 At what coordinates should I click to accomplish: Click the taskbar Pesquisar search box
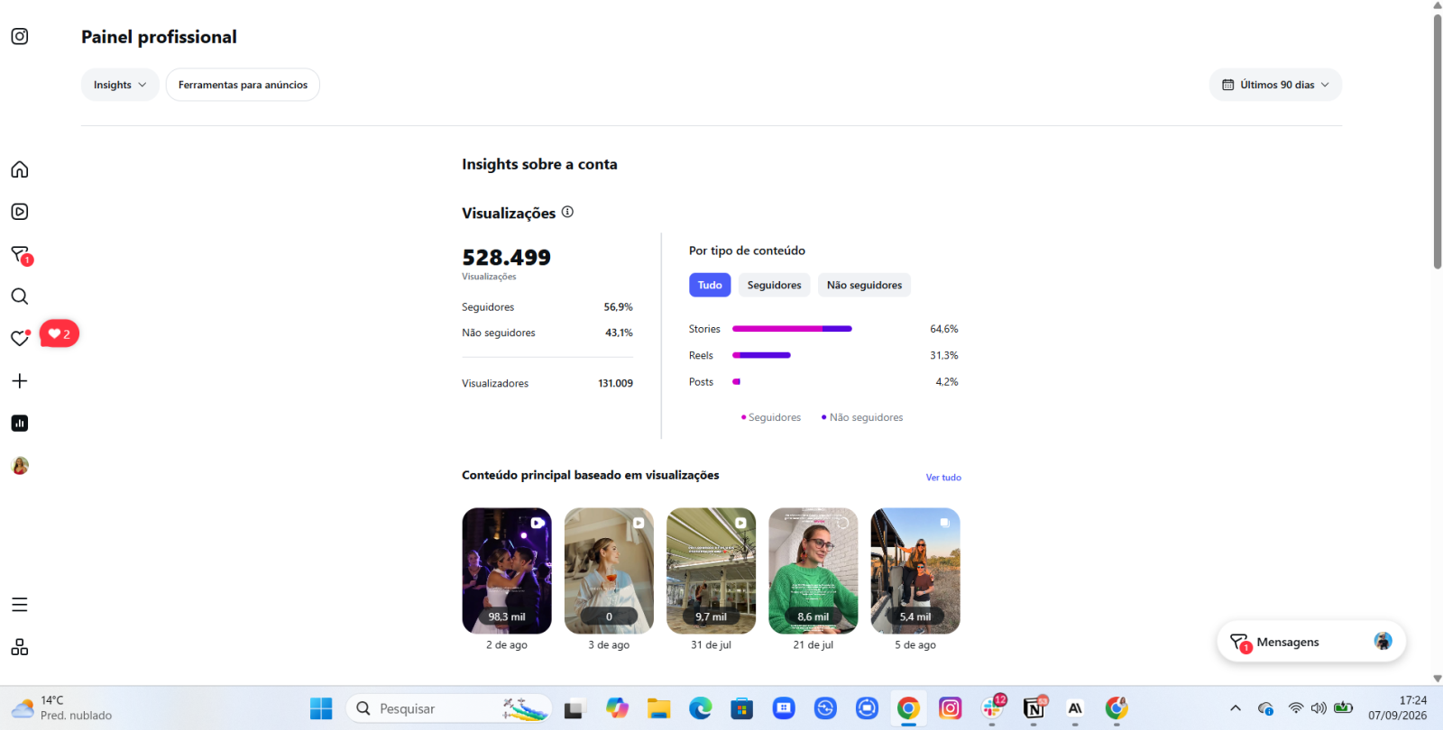pyautogui.click(x=449, y=708)
